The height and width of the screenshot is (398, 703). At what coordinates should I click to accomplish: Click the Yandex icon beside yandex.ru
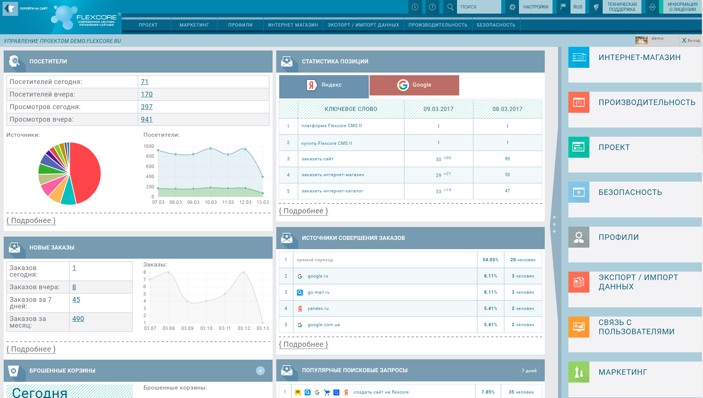click(x=300, y=308)
